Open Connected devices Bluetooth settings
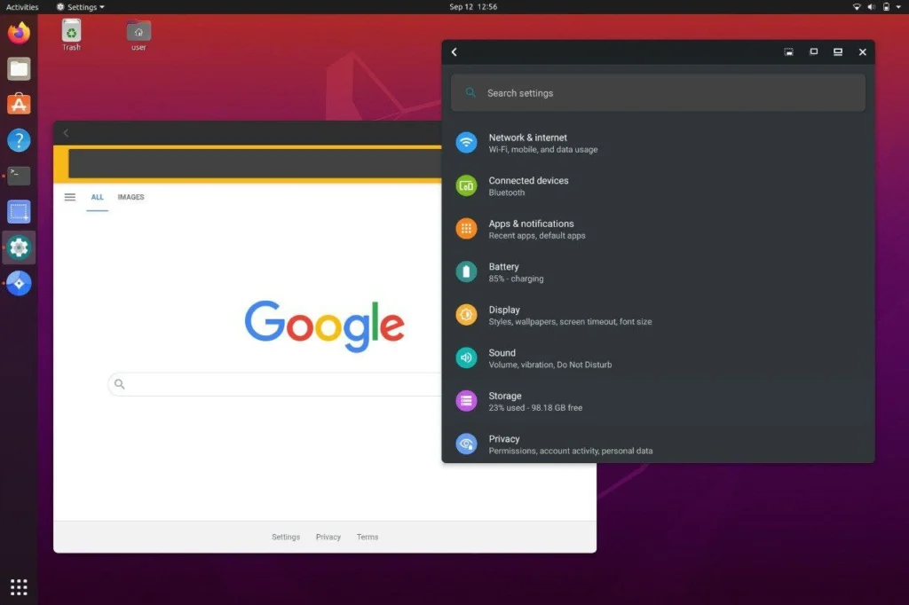Screen dimensions: 909x605 (x=528, y=185)
